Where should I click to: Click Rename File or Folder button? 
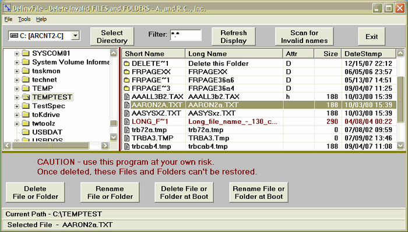[110, 192]
